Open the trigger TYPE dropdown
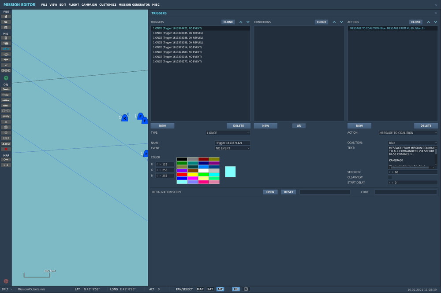The height and width of the screenshot is (293, 441). (x=228, y=133)
